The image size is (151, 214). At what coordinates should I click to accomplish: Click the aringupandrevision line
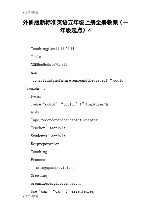point(52,168)
